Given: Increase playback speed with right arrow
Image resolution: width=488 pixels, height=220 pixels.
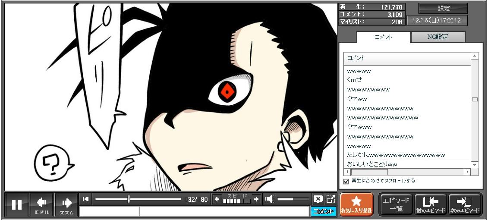Looking at the screenshot, I should 256,199.
